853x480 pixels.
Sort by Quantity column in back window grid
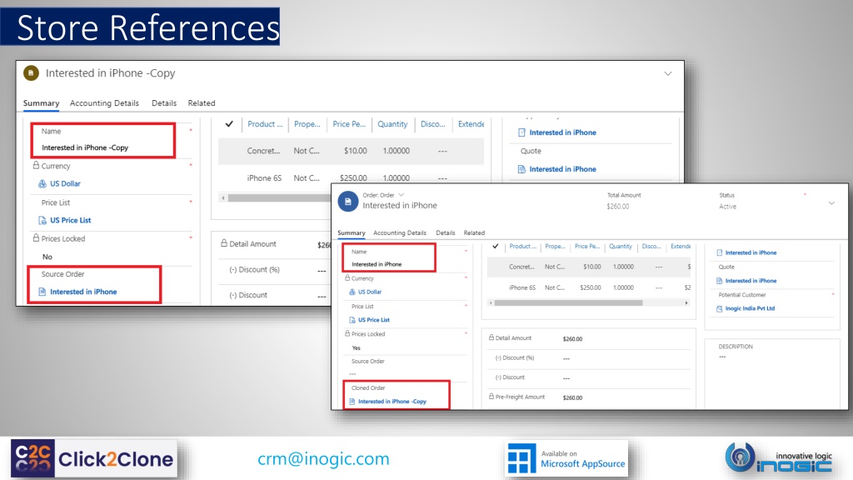[393, 124]
